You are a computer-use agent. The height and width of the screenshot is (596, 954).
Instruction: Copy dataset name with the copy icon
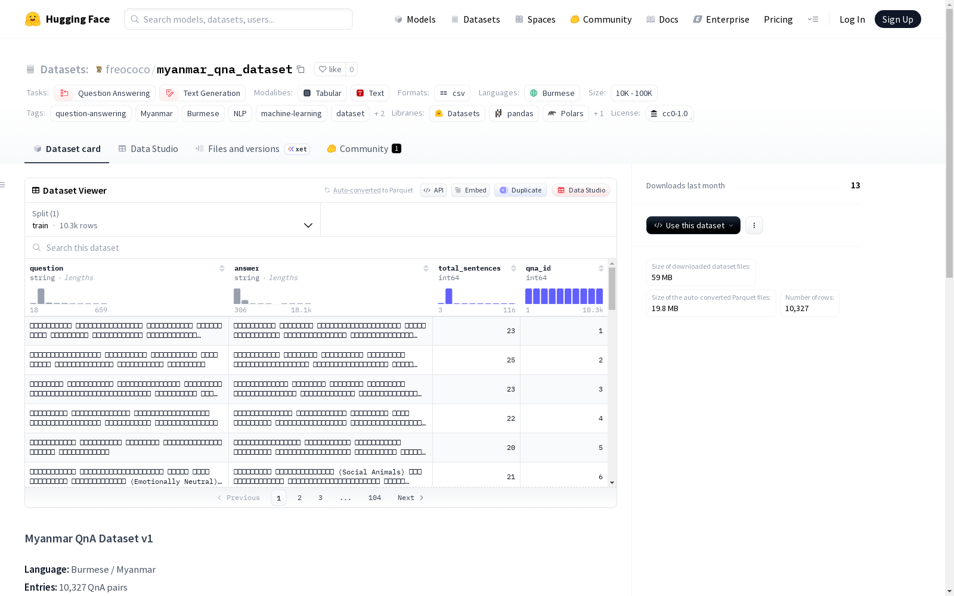[x=301, y=69]
